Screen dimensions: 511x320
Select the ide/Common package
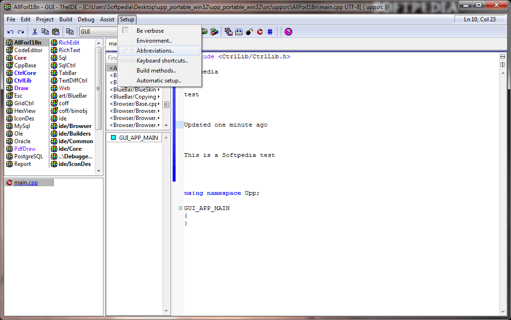(x=75, y=141)
